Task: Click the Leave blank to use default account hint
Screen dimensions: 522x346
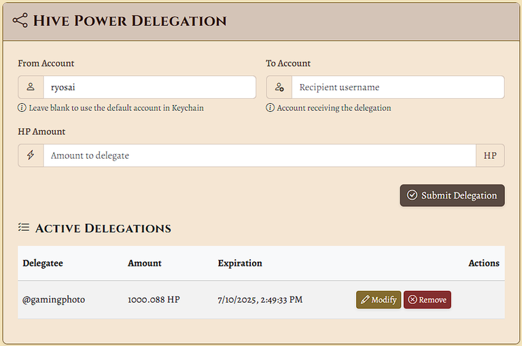Action: [x=116, y=108]
